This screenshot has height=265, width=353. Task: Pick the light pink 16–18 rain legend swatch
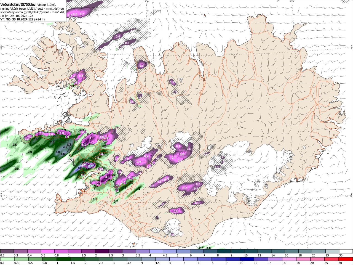pyautogui.click(x=290, y=259)
